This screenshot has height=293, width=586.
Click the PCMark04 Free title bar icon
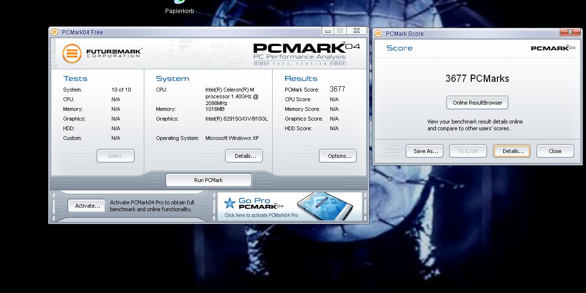tap(55, 32)
